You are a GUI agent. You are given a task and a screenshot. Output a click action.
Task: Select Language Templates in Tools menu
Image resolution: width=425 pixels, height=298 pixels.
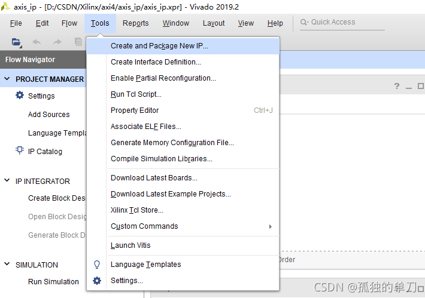click(x=183, y=264)
